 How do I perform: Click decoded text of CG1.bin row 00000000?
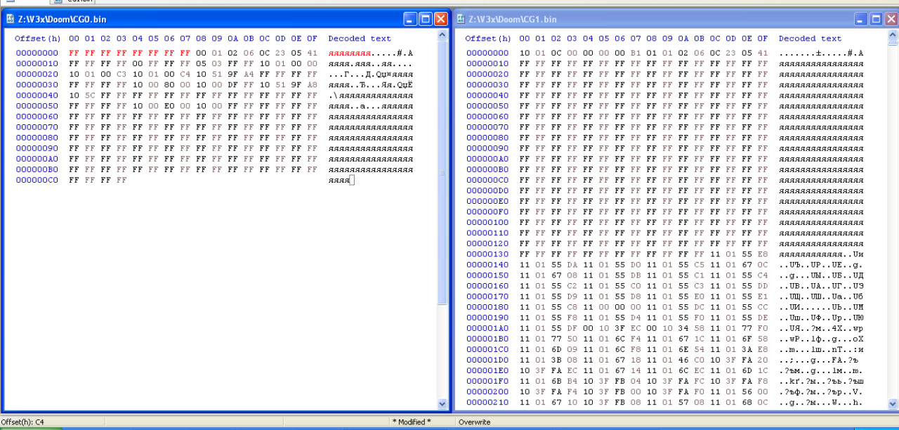821,53
